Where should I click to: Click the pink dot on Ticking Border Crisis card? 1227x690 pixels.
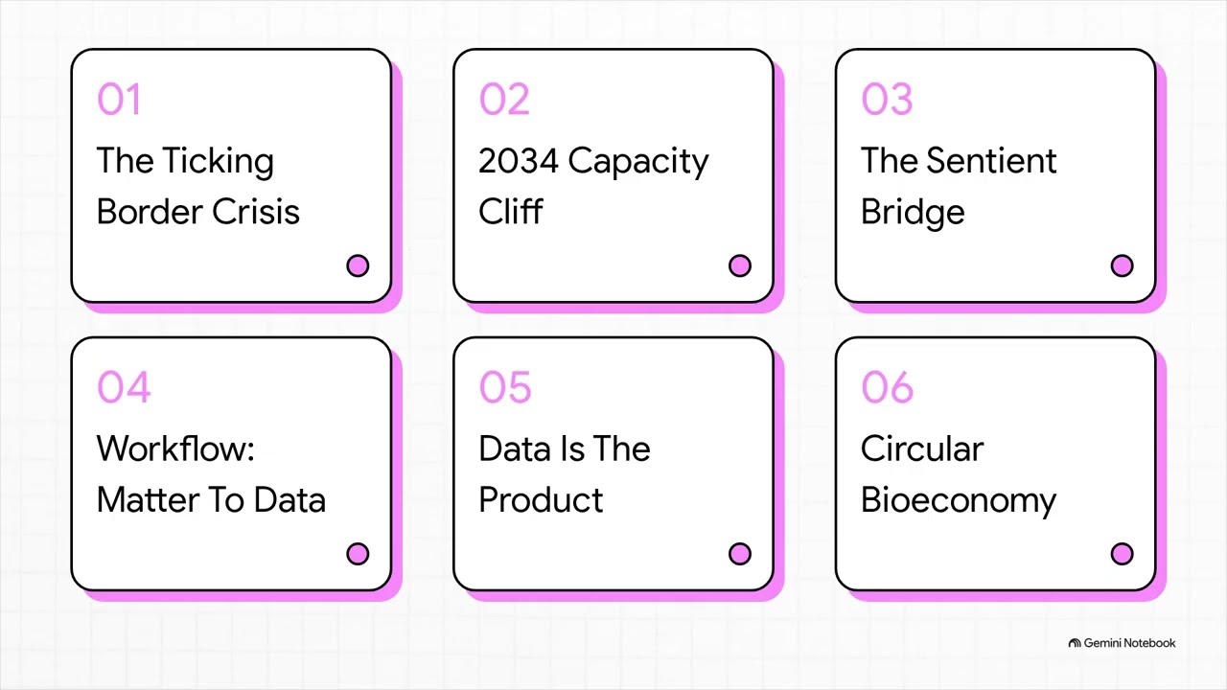(x=358, y=265)
